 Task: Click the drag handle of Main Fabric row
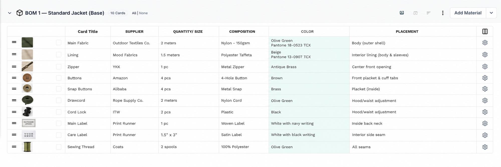pyautogui.click(x=14, y=42)
